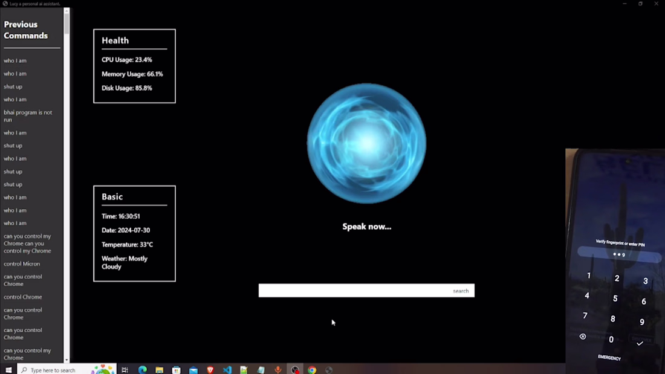Select the 'control Micron' previous command
The height and width of the screenshot is (374, 665).
pyautogui.click(x=22, y=264)
